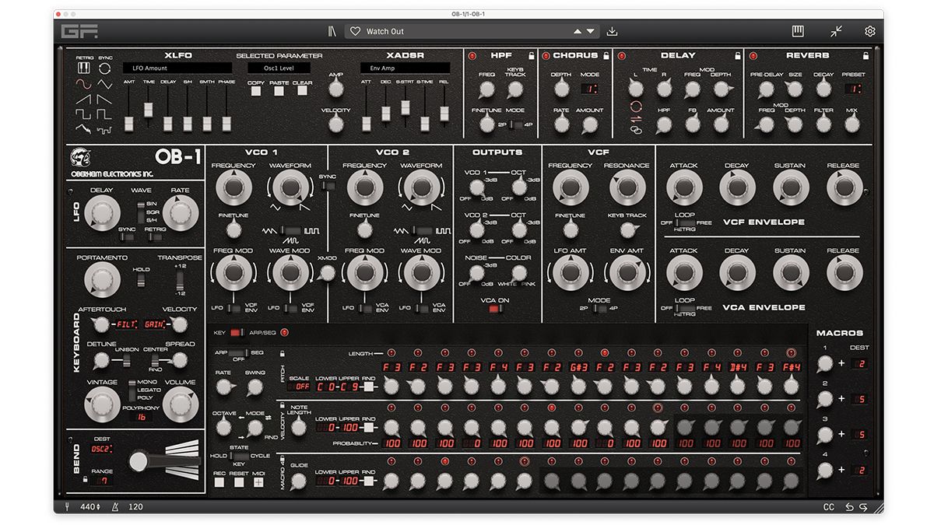Toggle the HPF power LED
The image size is (934, 525).
471,56
